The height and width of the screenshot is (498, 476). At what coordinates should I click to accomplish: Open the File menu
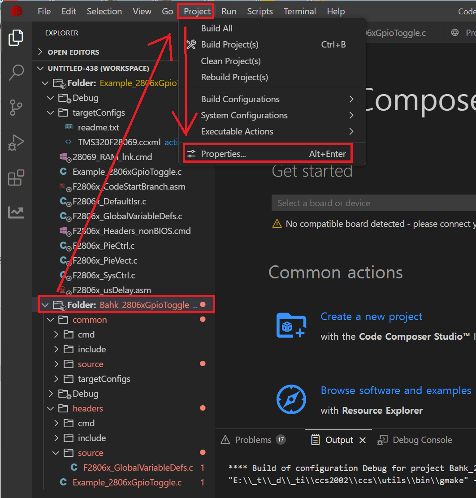44,12
